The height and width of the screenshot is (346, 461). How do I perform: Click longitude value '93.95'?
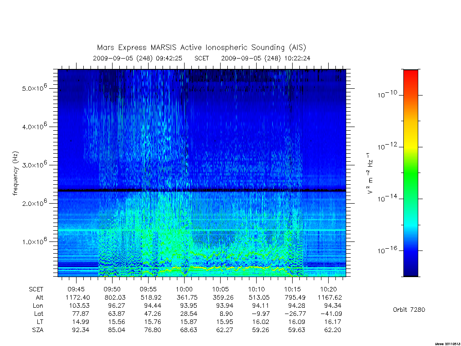coord(189,306)
